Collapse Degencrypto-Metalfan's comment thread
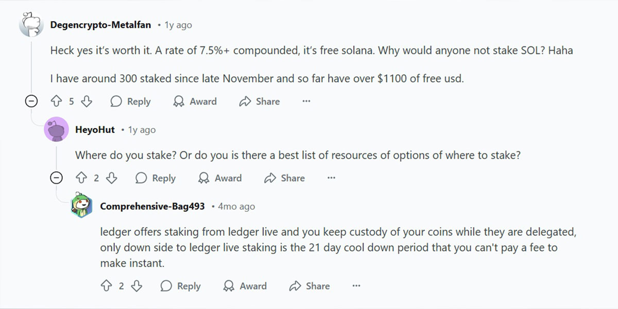The width and height of the screenshot is (618, 309). (31, 101)
